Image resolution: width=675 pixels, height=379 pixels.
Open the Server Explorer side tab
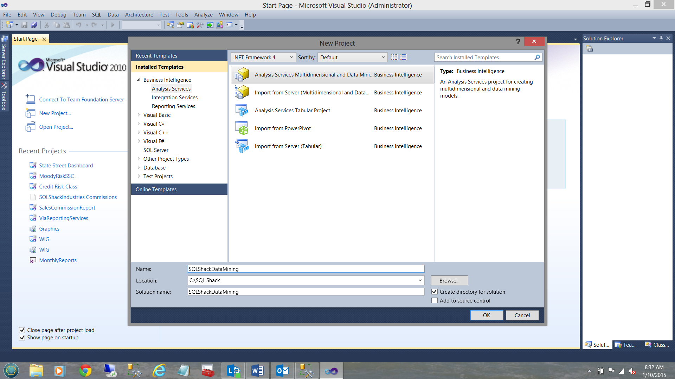pyautogui.click(x=4, y=58)
